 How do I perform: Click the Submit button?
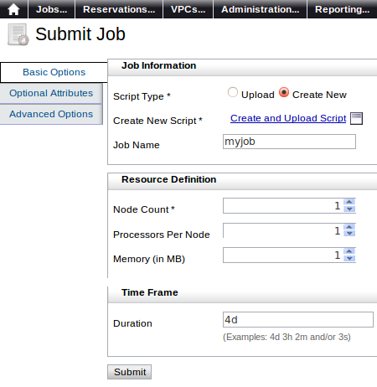tap(130, 372)
